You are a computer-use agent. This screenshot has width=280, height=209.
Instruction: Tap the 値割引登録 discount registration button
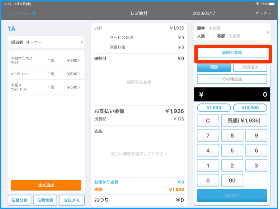[232, 53]
